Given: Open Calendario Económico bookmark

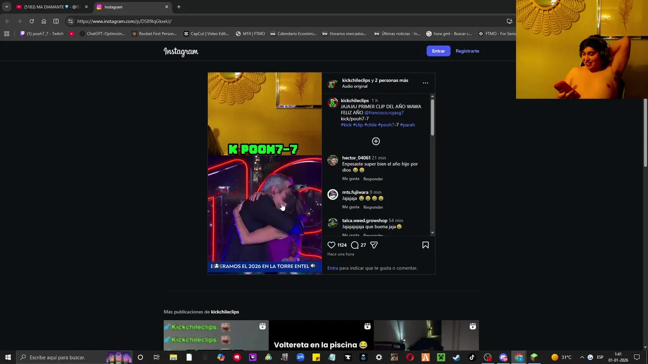Looking at the screenshot, I should click(293, 34).
